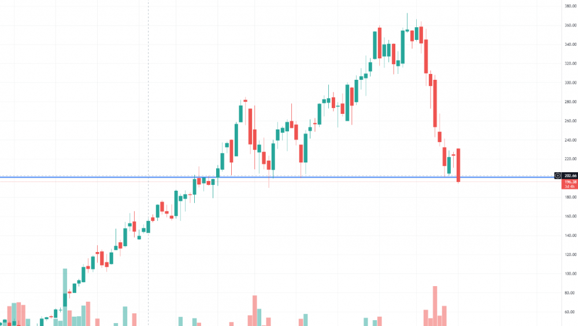Click the plus icon beside the 202.66 label
Screen dimensions: 578x326
[557, 175]
